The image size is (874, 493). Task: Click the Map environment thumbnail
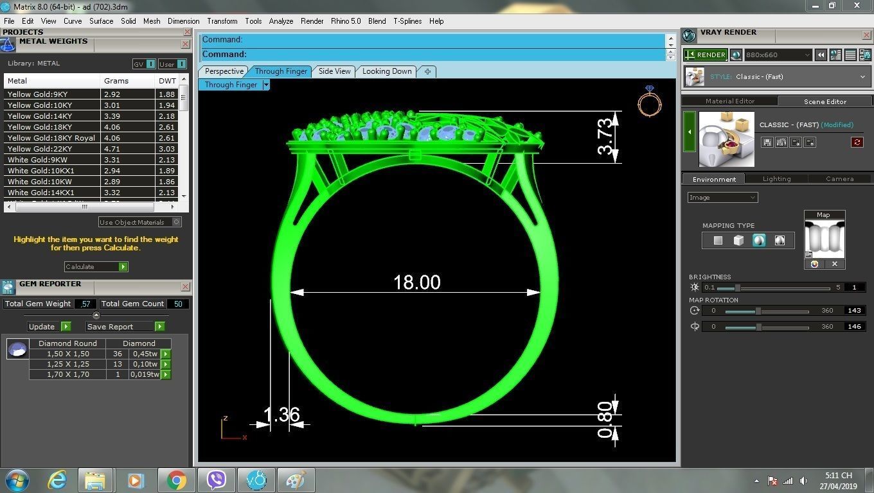(x=825, y=239)
